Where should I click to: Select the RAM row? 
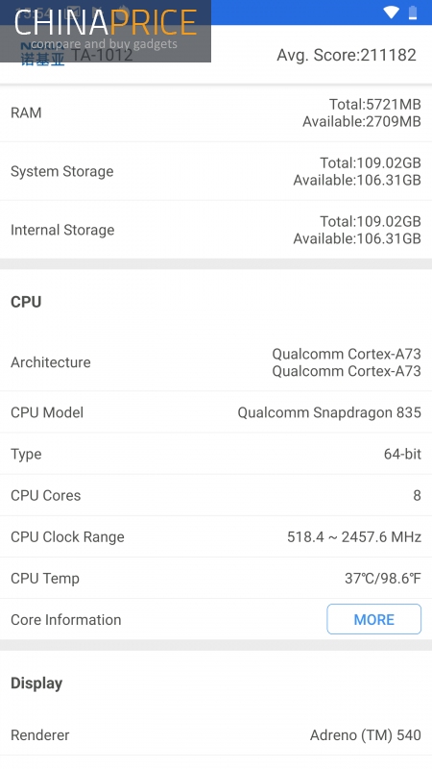(x=216, y=112)
